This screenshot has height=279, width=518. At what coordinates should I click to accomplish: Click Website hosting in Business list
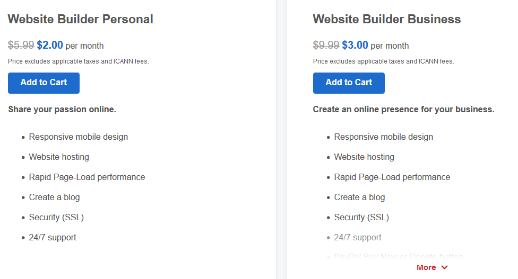click(364, 157)
